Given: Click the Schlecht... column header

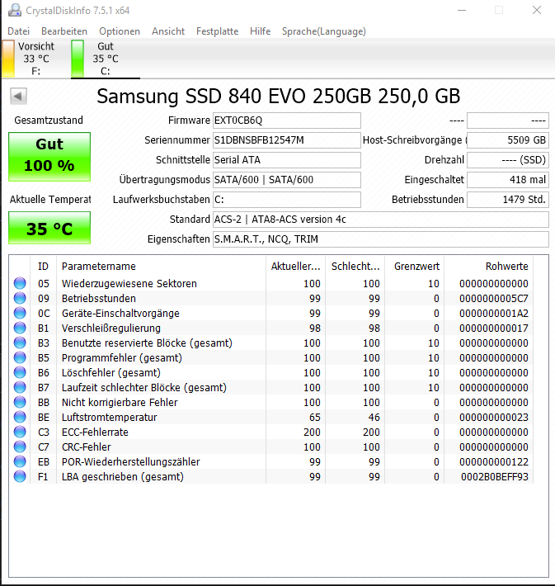Looking at the screenshot, I should (355, 266).
